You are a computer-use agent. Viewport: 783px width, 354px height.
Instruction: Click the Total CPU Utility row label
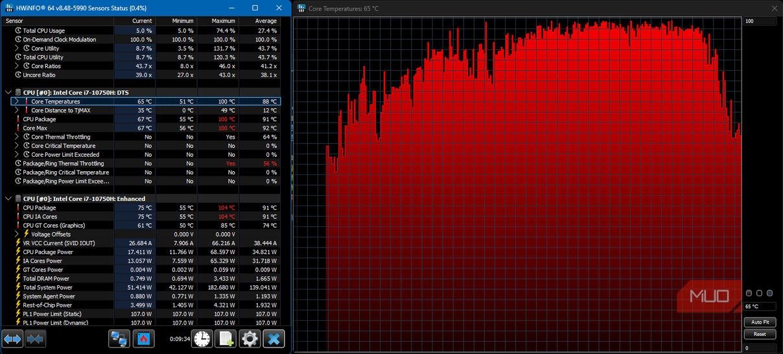point(43,57)
